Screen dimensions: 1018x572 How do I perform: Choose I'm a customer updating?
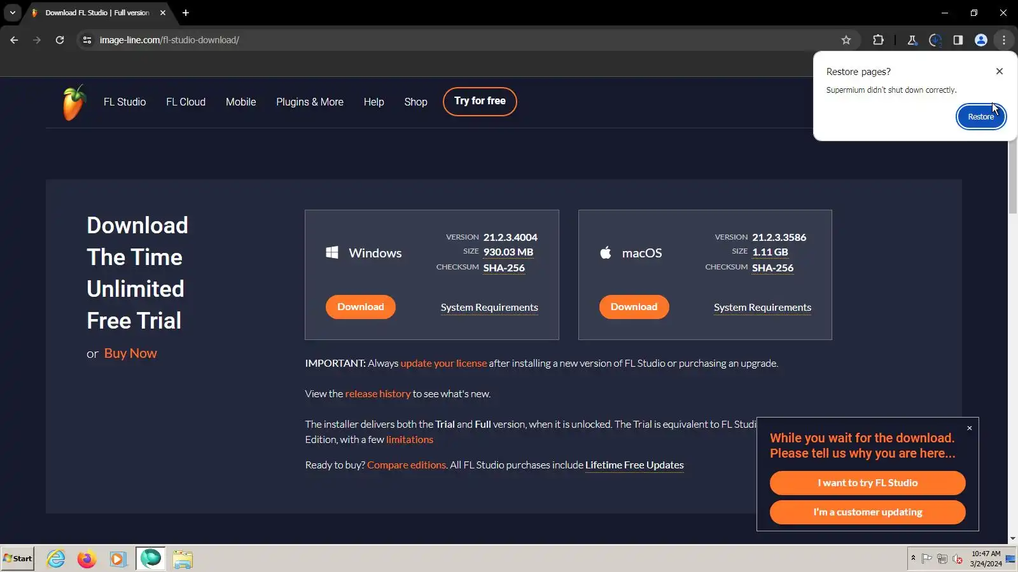click(868, 512)
